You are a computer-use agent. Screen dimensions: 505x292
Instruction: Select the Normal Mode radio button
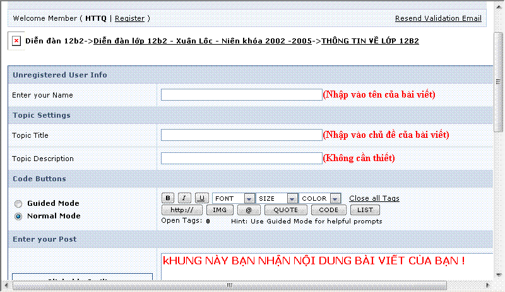[x=18, y=216]
